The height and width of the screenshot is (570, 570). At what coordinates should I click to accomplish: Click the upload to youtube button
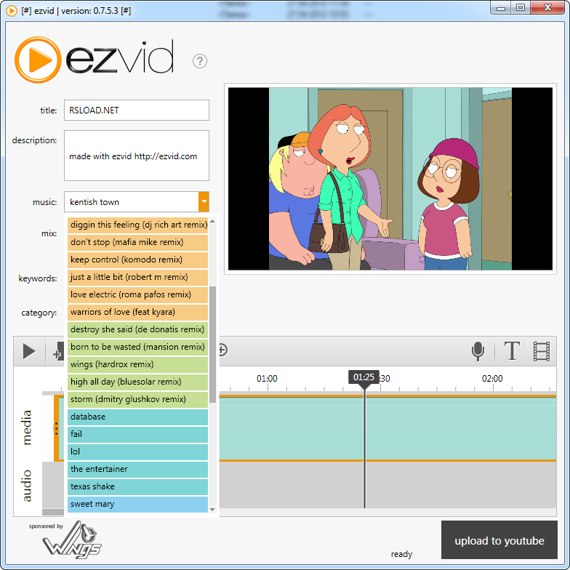point(499,539)
